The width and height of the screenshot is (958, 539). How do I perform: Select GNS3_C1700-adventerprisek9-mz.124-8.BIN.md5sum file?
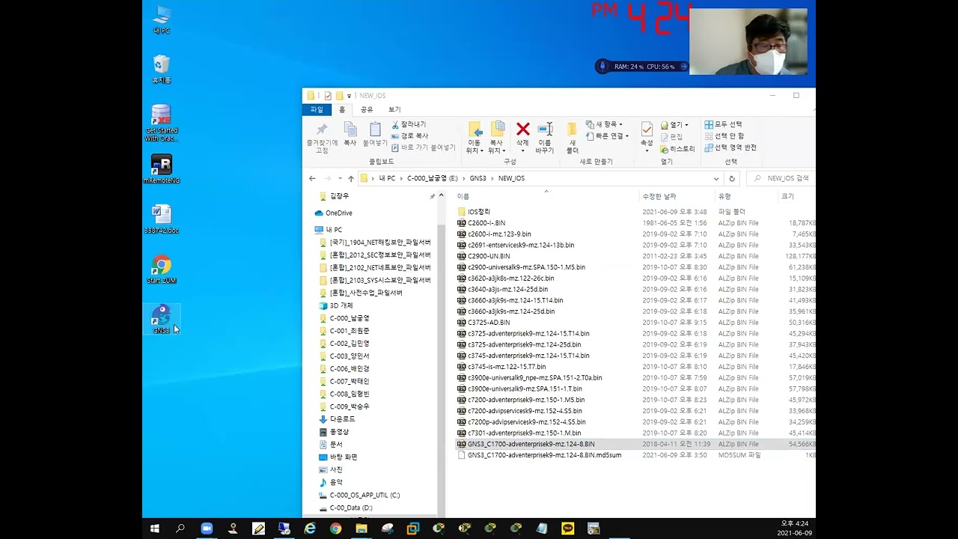coord(544,455)
